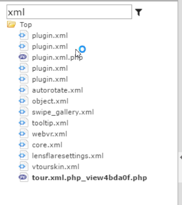Click the filter funnel icon

[x=138, y=12]
